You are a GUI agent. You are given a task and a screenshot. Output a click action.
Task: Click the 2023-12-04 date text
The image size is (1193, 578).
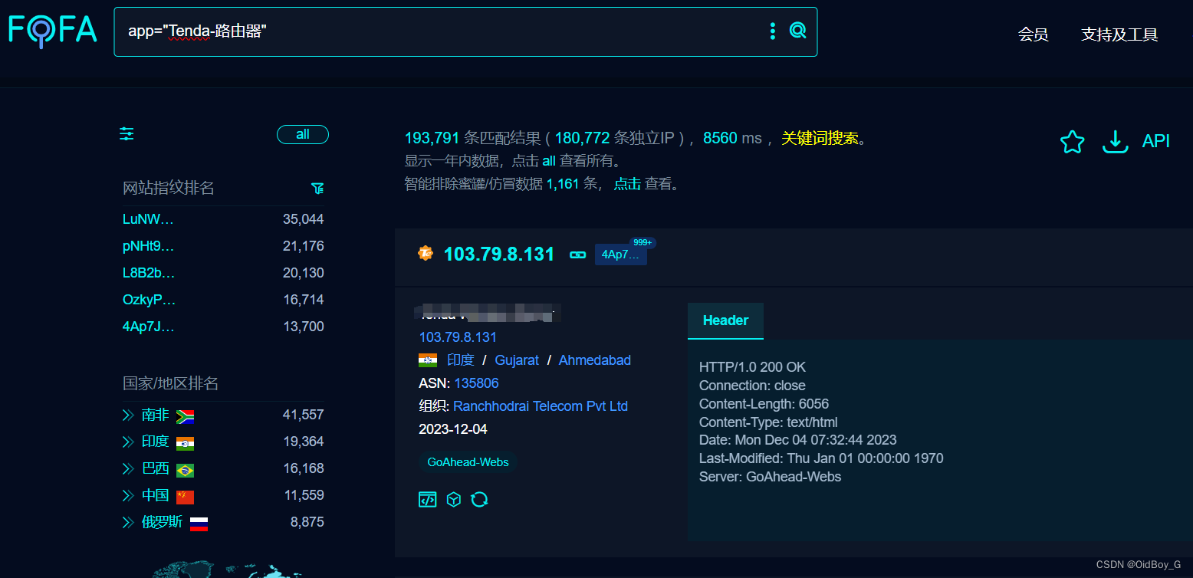pos(453,429)
